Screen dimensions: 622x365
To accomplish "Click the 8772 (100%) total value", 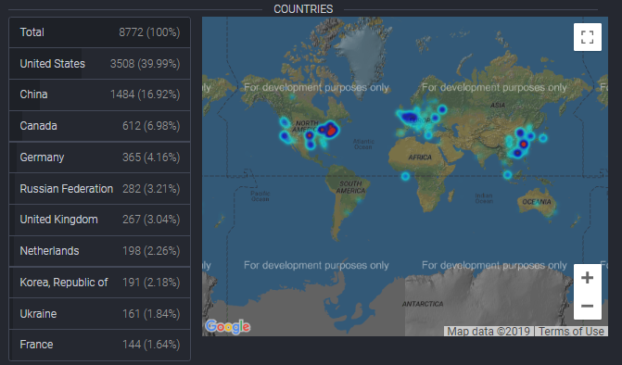I will click(x=149, y=32).
